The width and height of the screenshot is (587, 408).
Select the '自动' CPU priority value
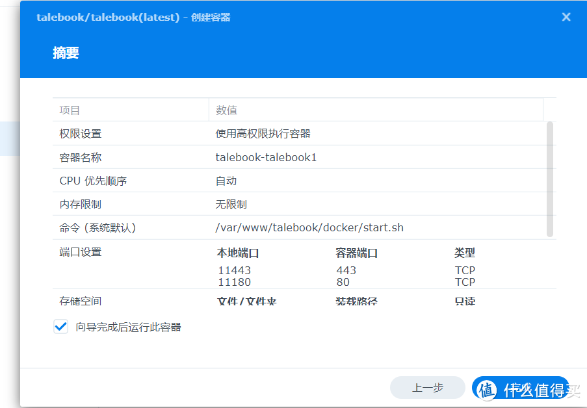pyautogui.click(x=226, y=181)
